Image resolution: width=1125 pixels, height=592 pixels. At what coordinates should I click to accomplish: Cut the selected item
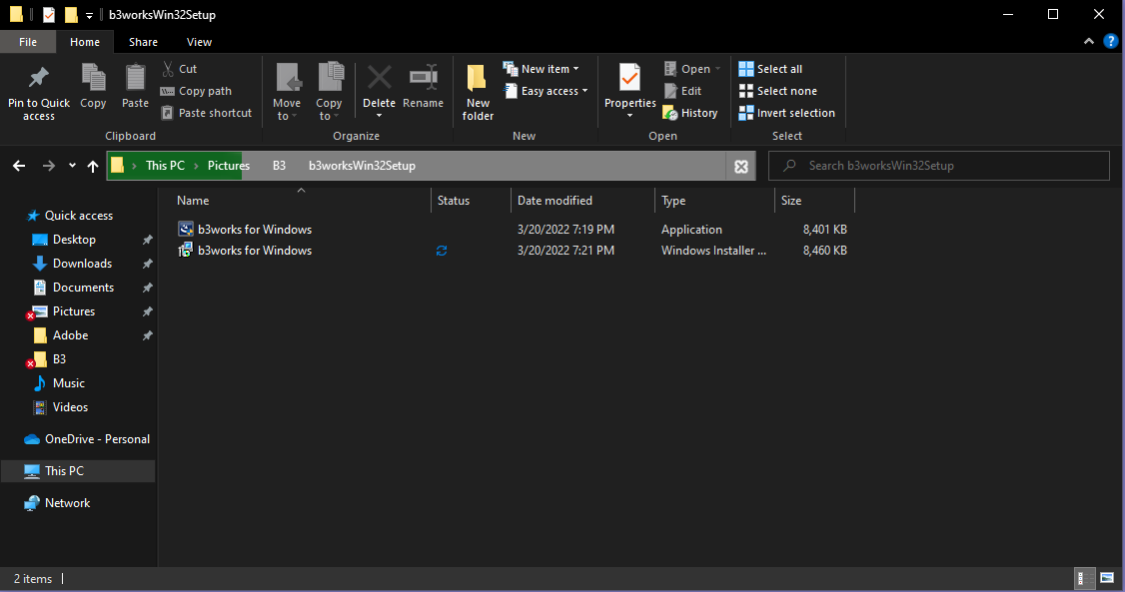tap(180, 69)
